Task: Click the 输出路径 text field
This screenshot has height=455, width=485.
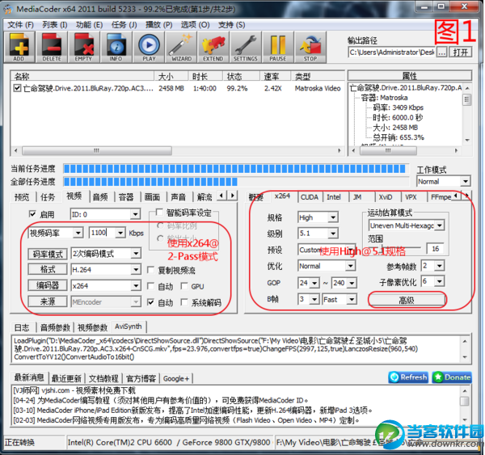Action: tap(391, 53)
